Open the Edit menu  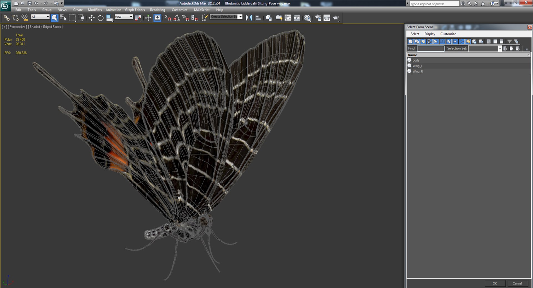click(x=18, y=10)
